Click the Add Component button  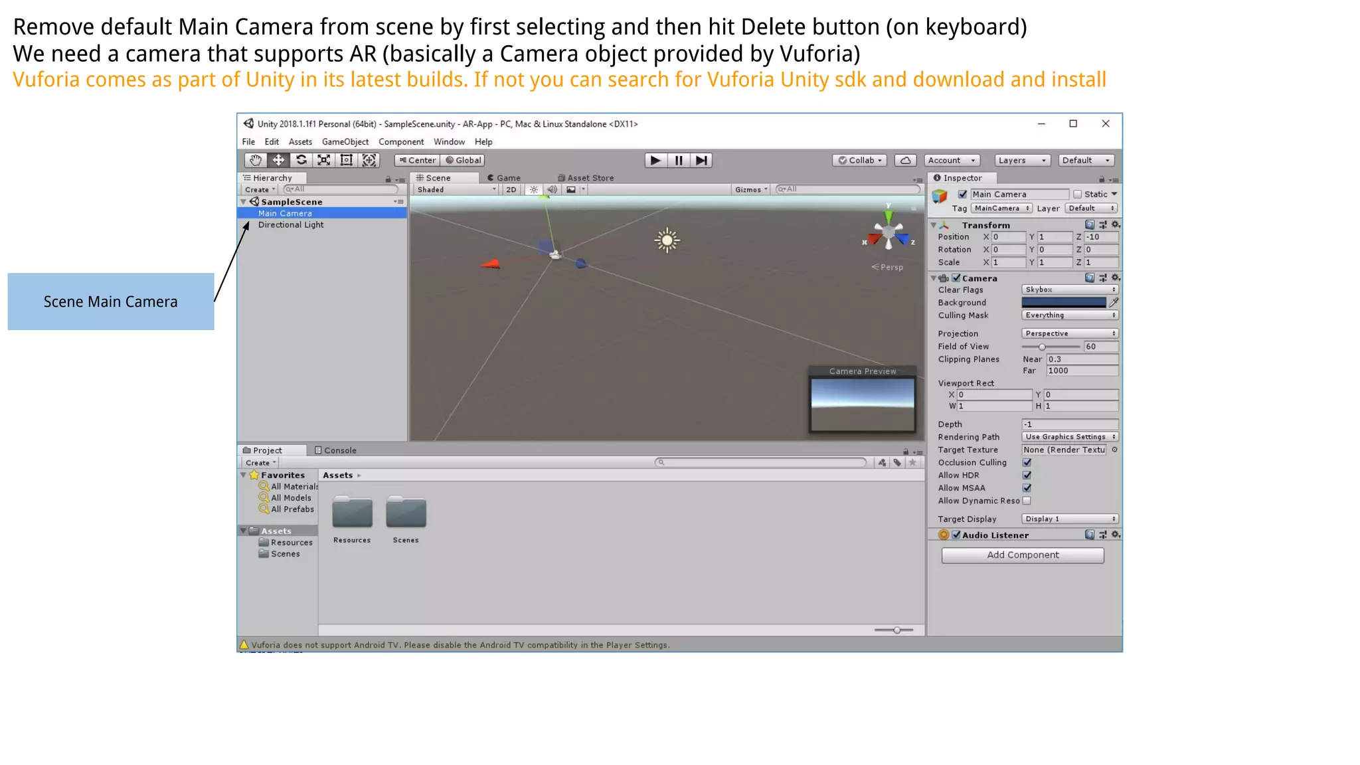pyautogui.click(x=1023, y=555)
